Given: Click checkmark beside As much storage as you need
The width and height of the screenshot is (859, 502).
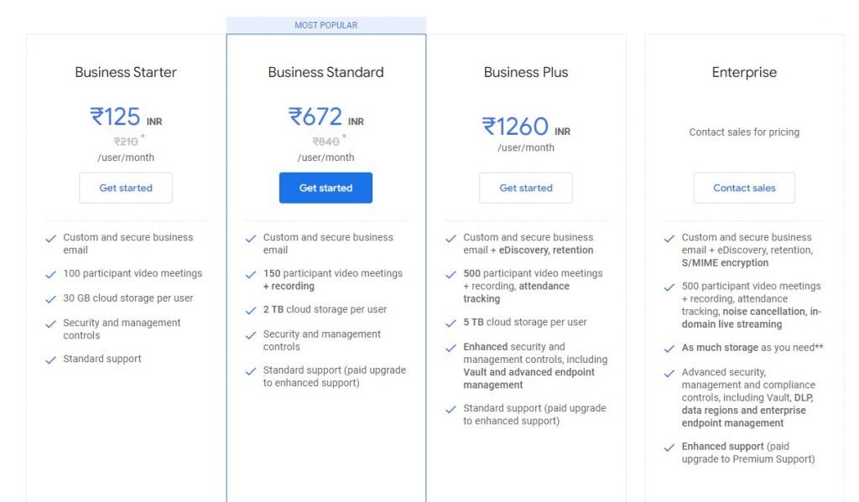Looking at the screenshot, I should pyautogui.click(x=669, y=348).
